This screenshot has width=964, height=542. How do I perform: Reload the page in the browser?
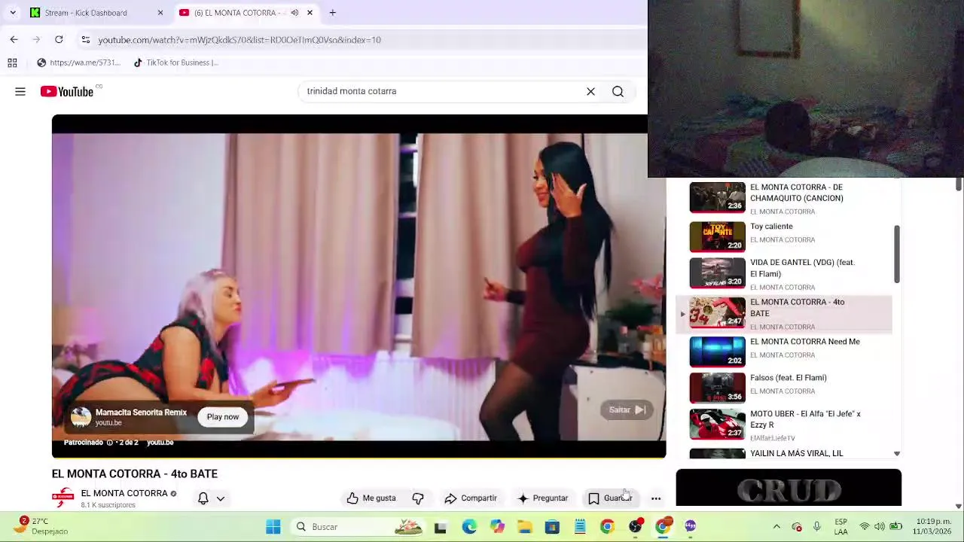coord(59,39)
